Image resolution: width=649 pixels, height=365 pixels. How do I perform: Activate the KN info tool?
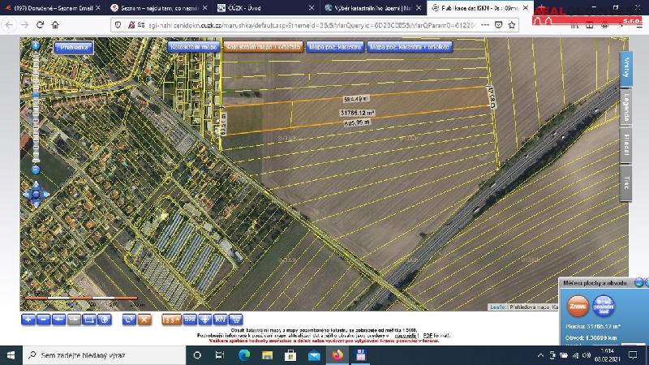point(220,320)
